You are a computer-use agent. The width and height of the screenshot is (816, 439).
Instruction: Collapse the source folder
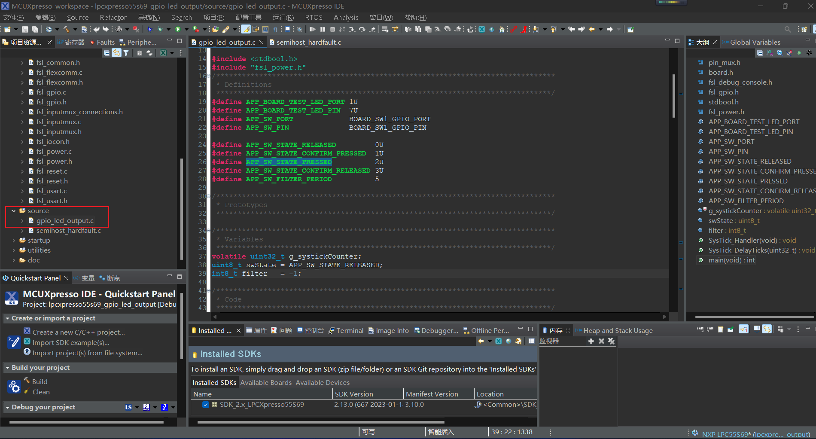pyautogui.click(x=14, y=211)
